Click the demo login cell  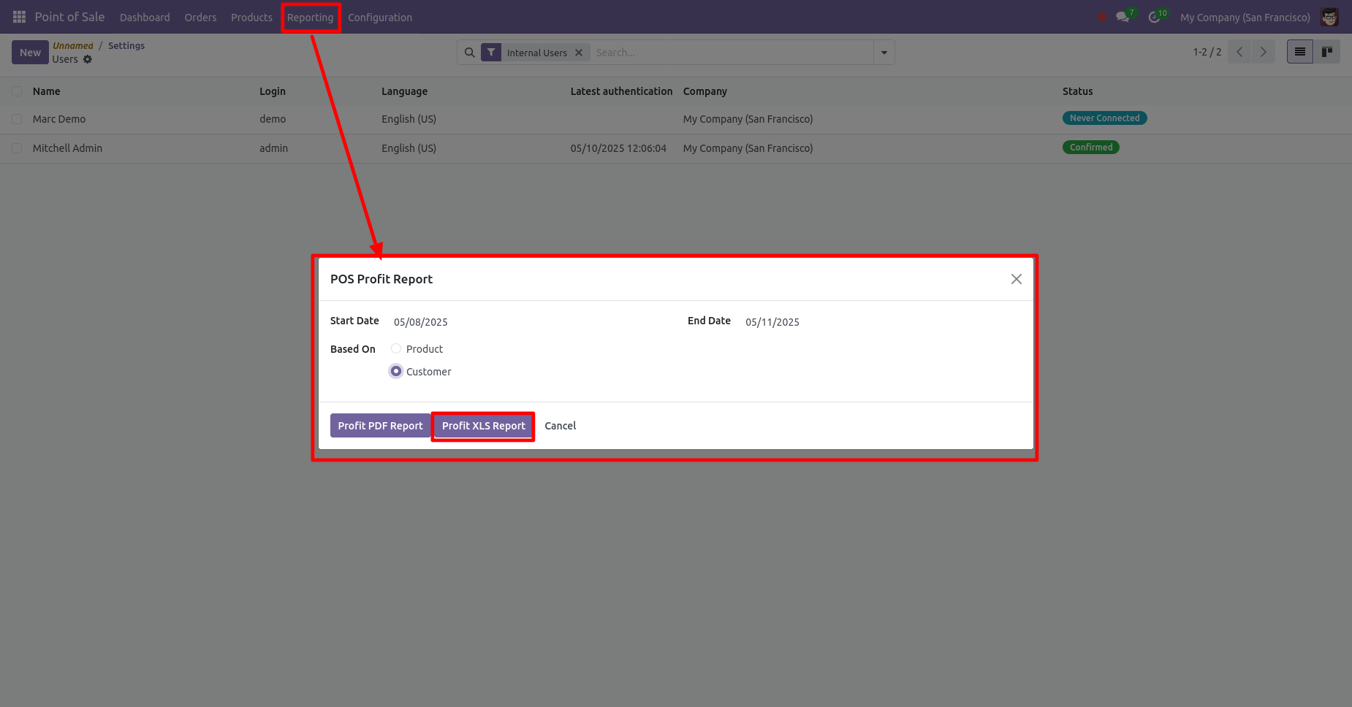click(x=273, y=119)
